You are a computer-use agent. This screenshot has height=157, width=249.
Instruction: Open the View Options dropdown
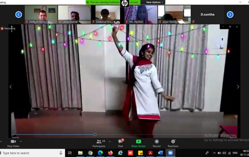tap(154, 2)
